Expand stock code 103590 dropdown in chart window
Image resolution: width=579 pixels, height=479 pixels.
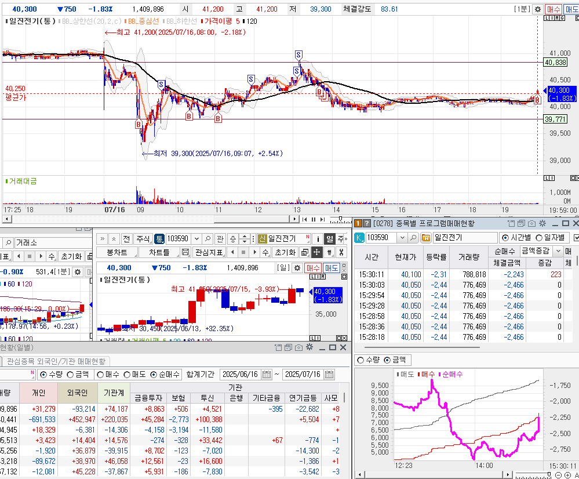(x=197, y=239)
